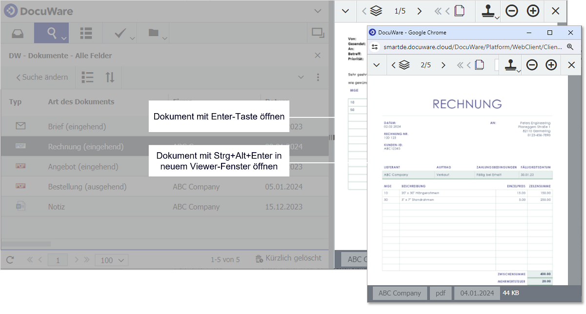Open the tasks checkmark icon
586x314 pixels.
pos(120,33)
